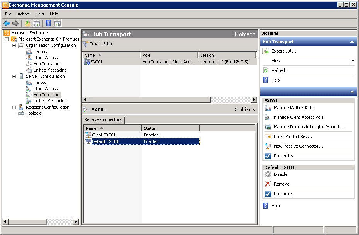Click the Microsoft Exchange root node icon
359x235 pixels.
7,33
